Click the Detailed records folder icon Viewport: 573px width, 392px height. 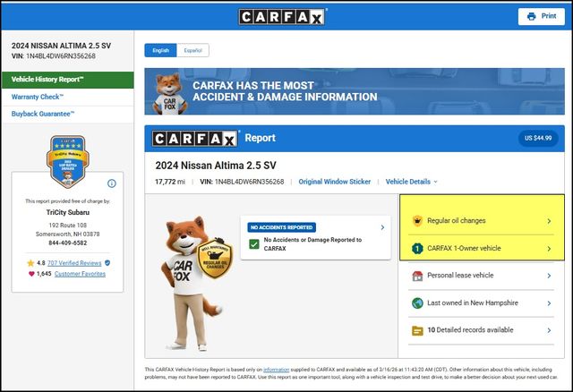coord(416,330)
